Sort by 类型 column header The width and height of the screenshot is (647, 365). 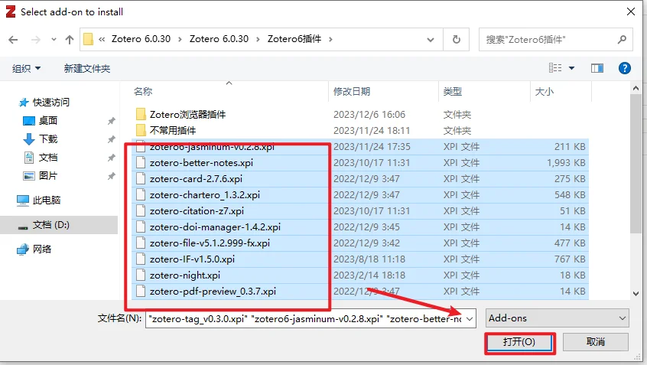tap(453, 92)
